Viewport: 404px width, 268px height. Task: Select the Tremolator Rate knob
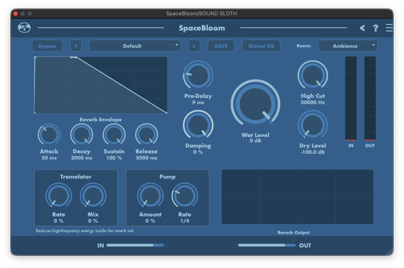tap(58, 196)
